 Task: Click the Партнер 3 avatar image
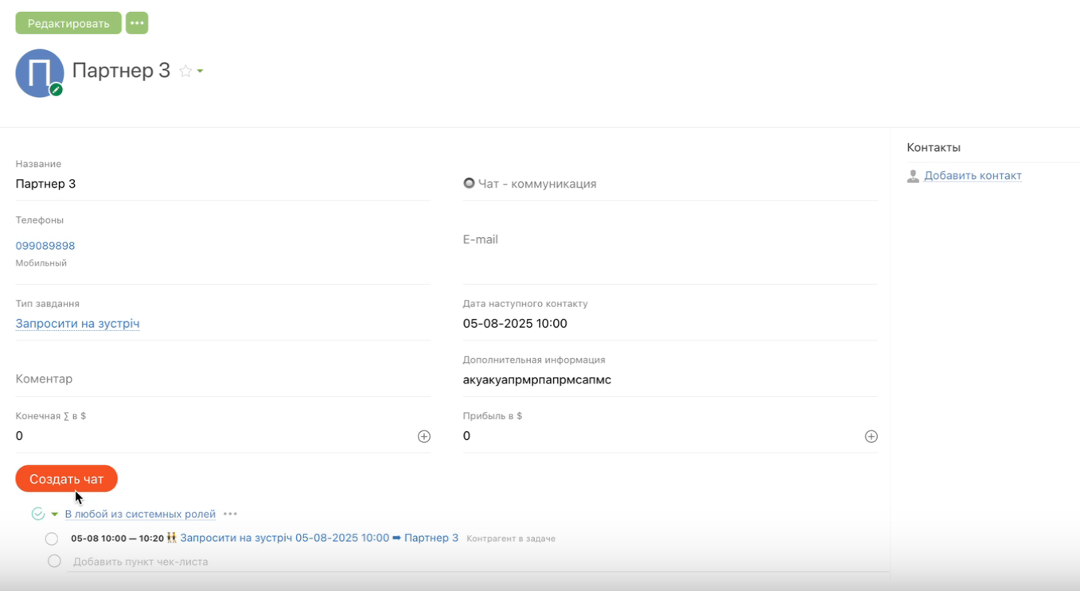39,73
